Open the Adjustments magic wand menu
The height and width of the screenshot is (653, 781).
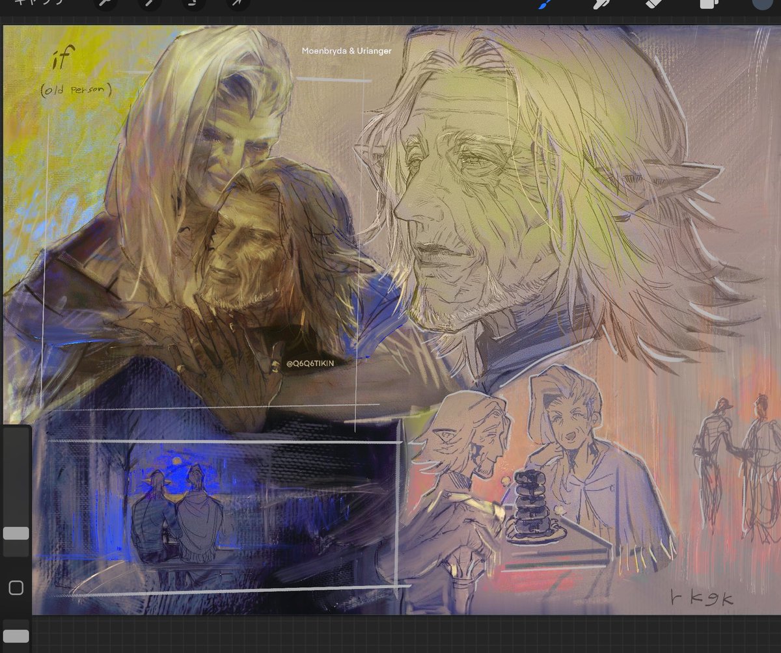click(149, 4)
